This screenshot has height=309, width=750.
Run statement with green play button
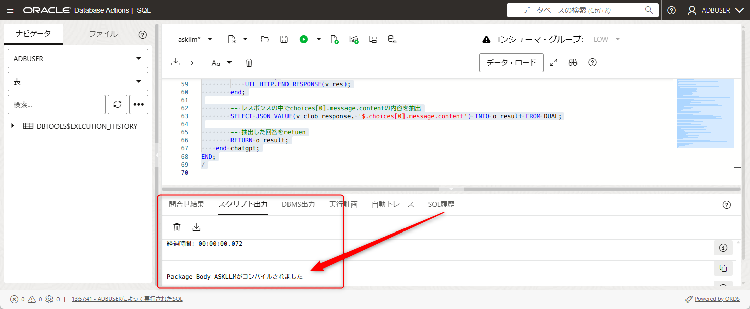coord(304,39)
